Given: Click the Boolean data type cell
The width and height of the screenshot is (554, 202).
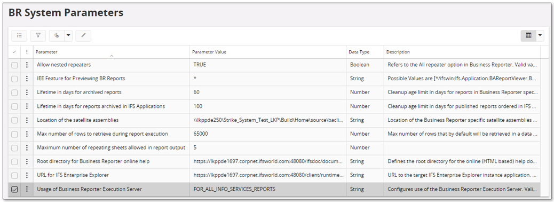Looking at the screenshot, I should 365,65.
